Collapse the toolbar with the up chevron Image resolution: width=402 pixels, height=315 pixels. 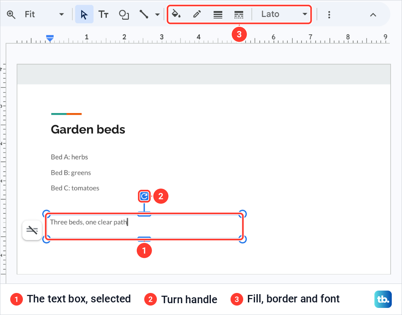click(373, 15)
